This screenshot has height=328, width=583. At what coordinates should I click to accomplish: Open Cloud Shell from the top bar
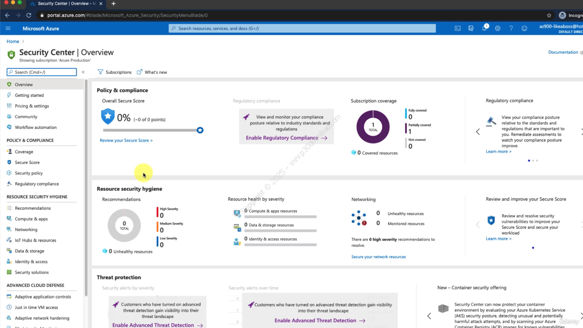458,28
